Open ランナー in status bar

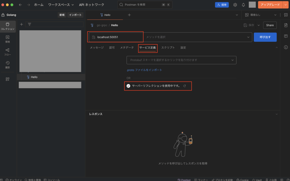pyautogui.click(x=201, y=180)
